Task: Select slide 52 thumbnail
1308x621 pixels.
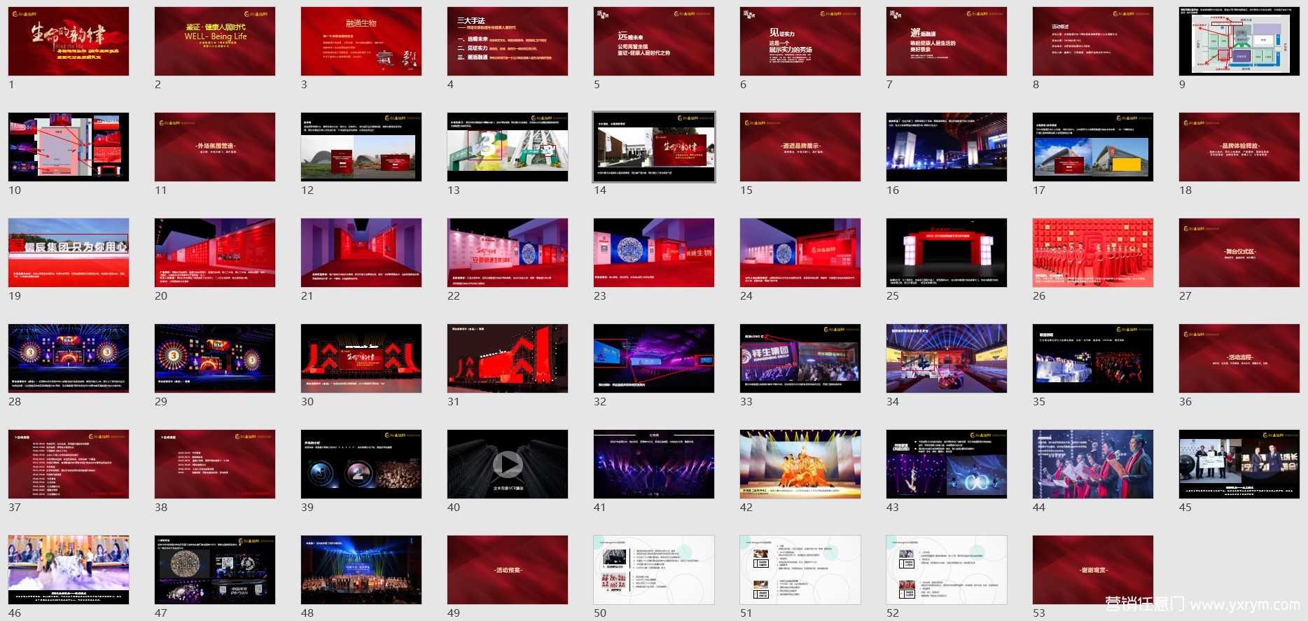Action: 947,570
